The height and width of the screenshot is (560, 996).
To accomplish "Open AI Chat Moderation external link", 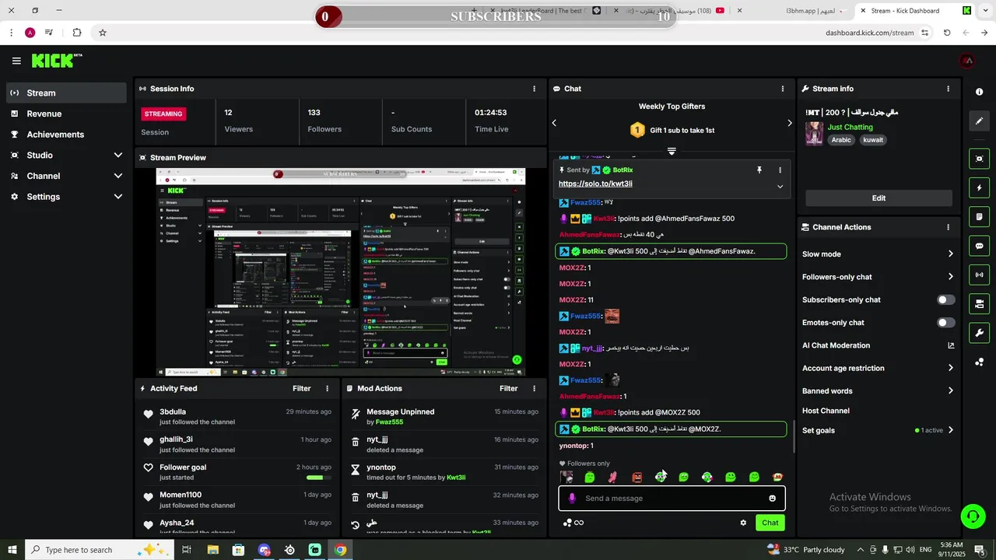I will pyautogui.click(x=951, y=345).
